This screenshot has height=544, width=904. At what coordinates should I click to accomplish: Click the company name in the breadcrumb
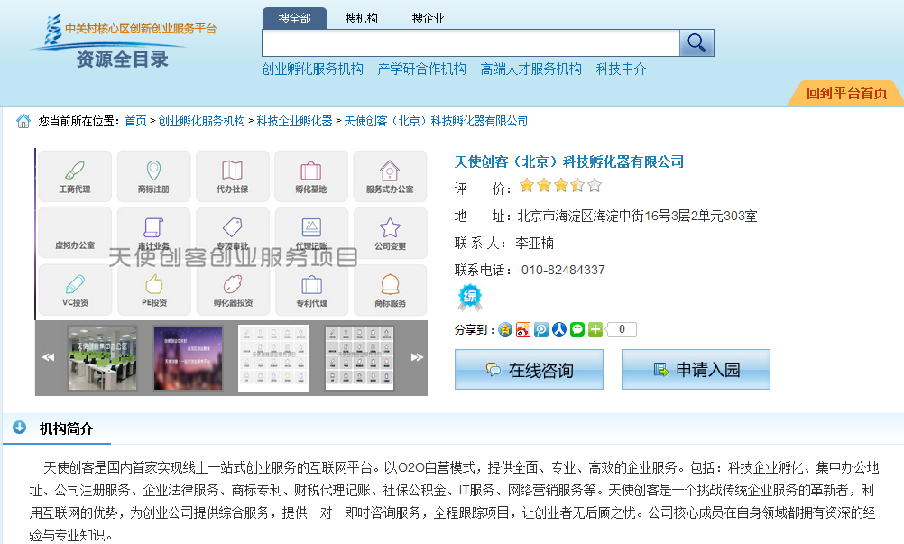tap(436, 121)
